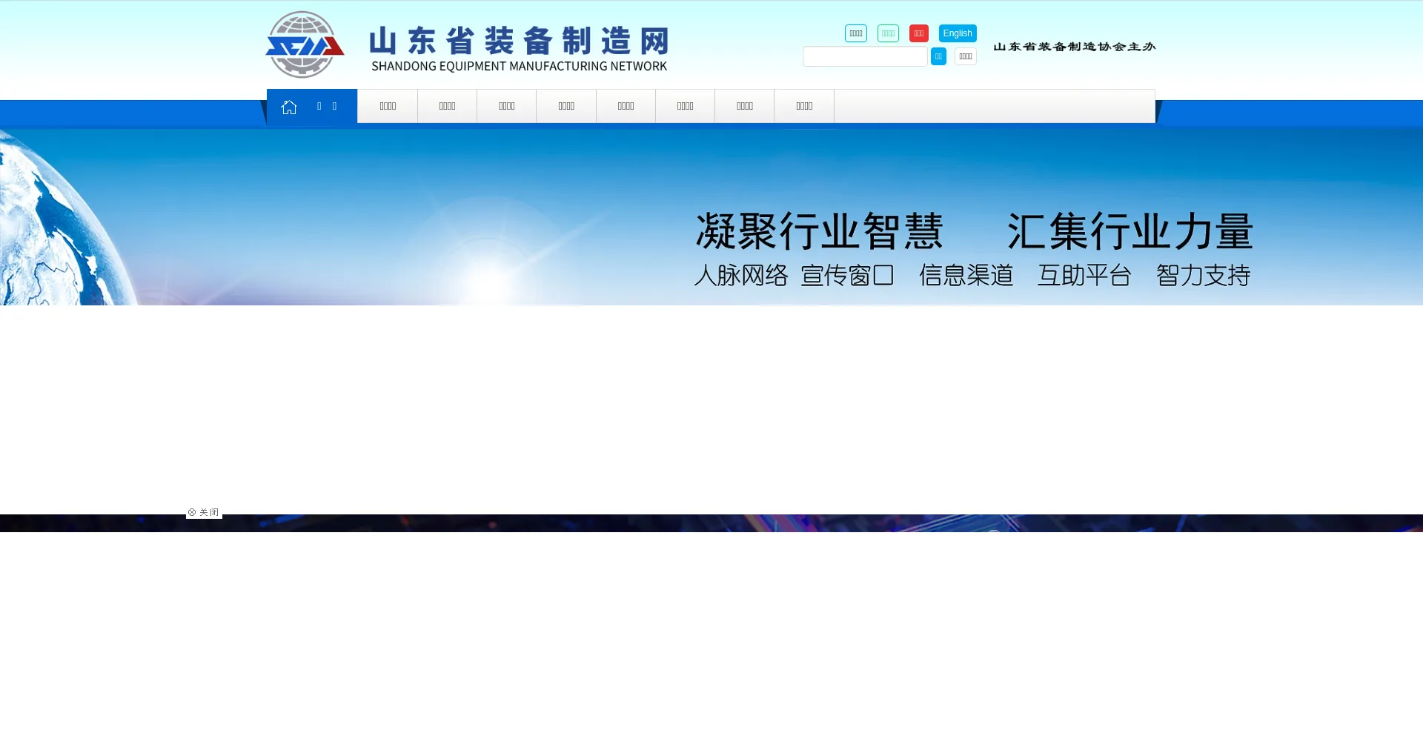Open the third menu item after the home tab
The height and width of the screenshot is (736, 1423).
[x=507, y=106]
